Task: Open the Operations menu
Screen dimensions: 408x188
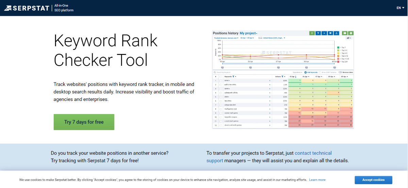Action: tap(297, 72)
